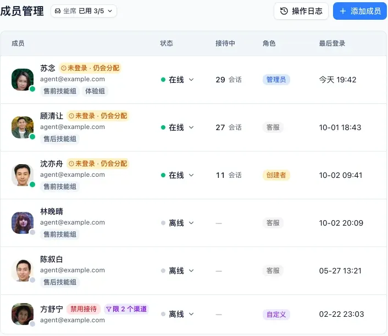Click the 限 2 个渠道 filter tag

pos(126,309)
